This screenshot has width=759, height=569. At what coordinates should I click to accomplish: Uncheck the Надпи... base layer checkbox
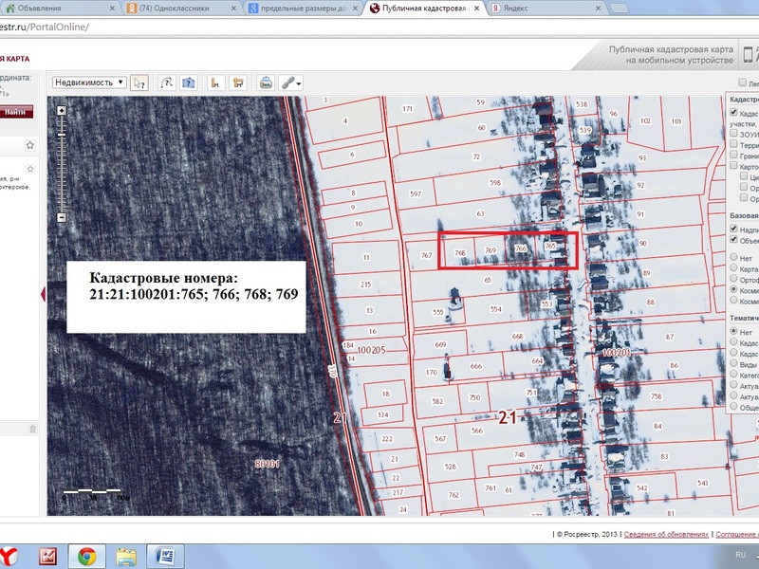[733, 229]
